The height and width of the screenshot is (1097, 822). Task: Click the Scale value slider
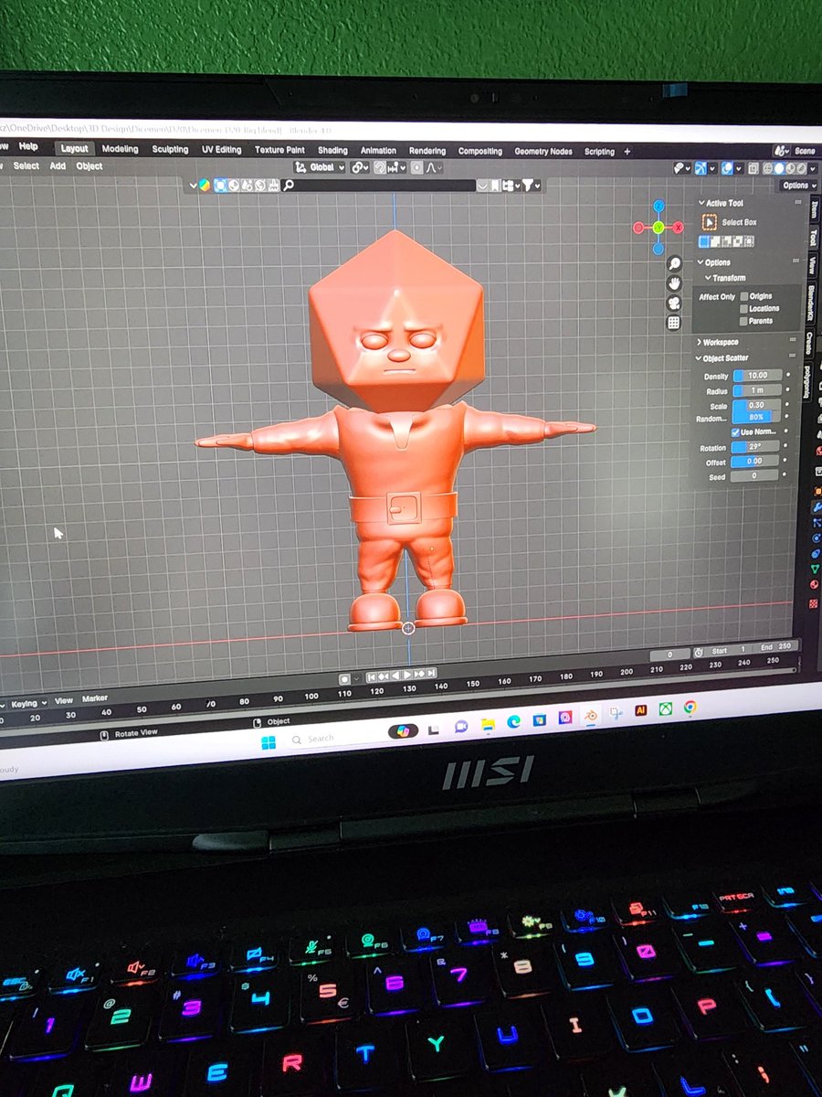click(x=757, y=405)
